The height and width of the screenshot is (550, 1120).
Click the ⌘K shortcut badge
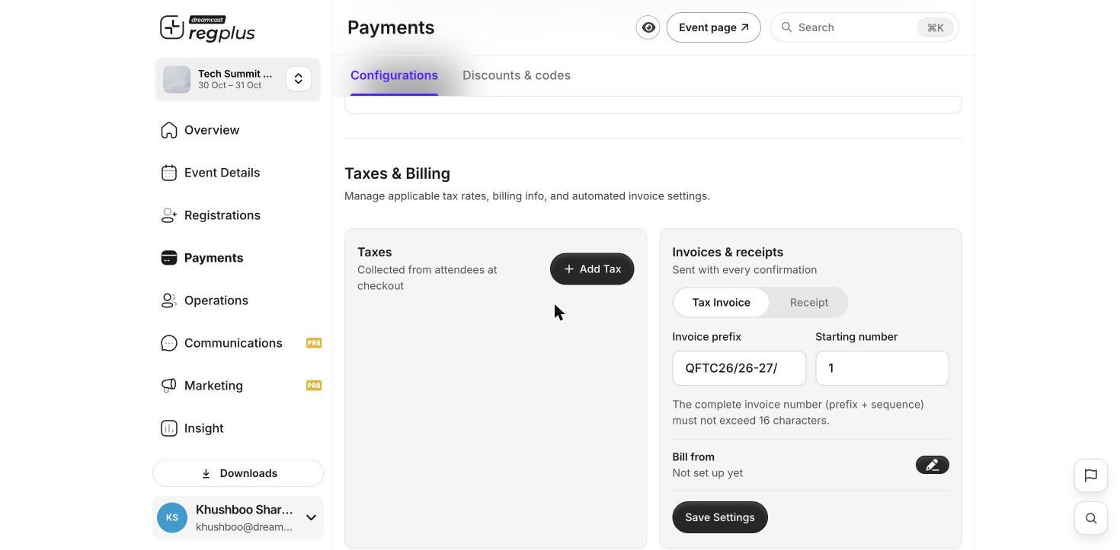coord(936,27)
